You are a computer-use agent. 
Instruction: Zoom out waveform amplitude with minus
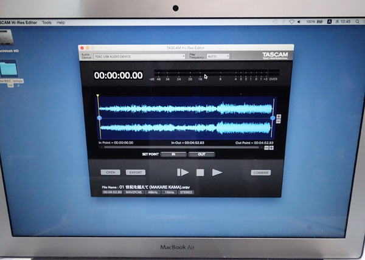[x=279, y=121]
